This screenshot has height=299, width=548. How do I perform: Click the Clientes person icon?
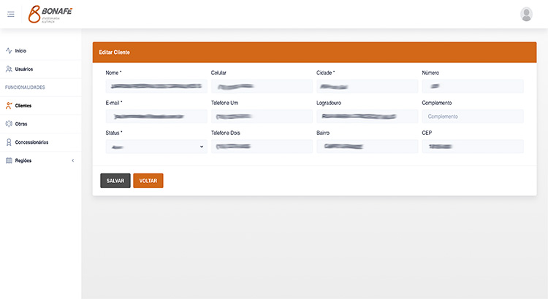point(9,106)
